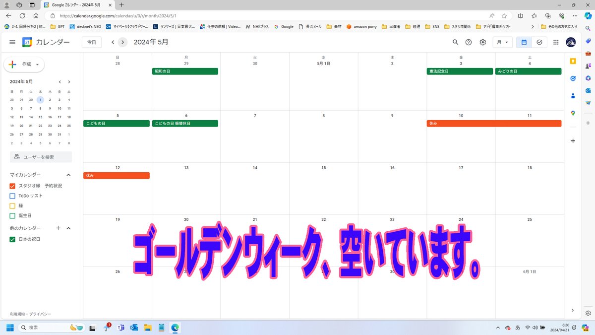Toggle 日本の祝日 calendar checkbox
595x335 pixels.
pos(13,240)
